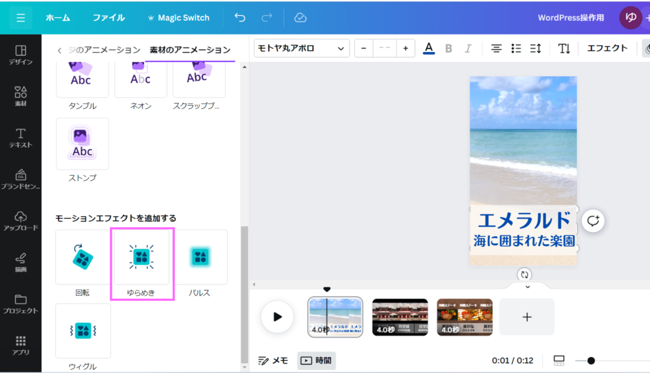Toggle italic text formatting
This screenshot has height=373, width=650.
pyautogui.click(x=468, y=48)
